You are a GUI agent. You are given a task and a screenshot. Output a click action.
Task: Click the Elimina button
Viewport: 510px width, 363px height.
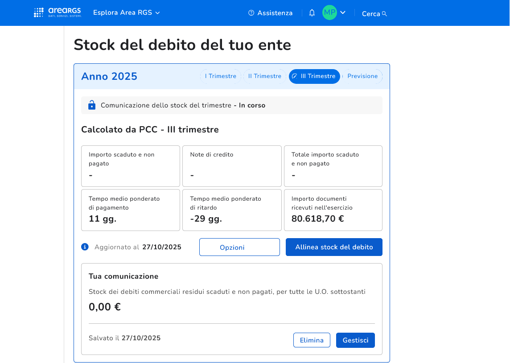click(312, 340)
